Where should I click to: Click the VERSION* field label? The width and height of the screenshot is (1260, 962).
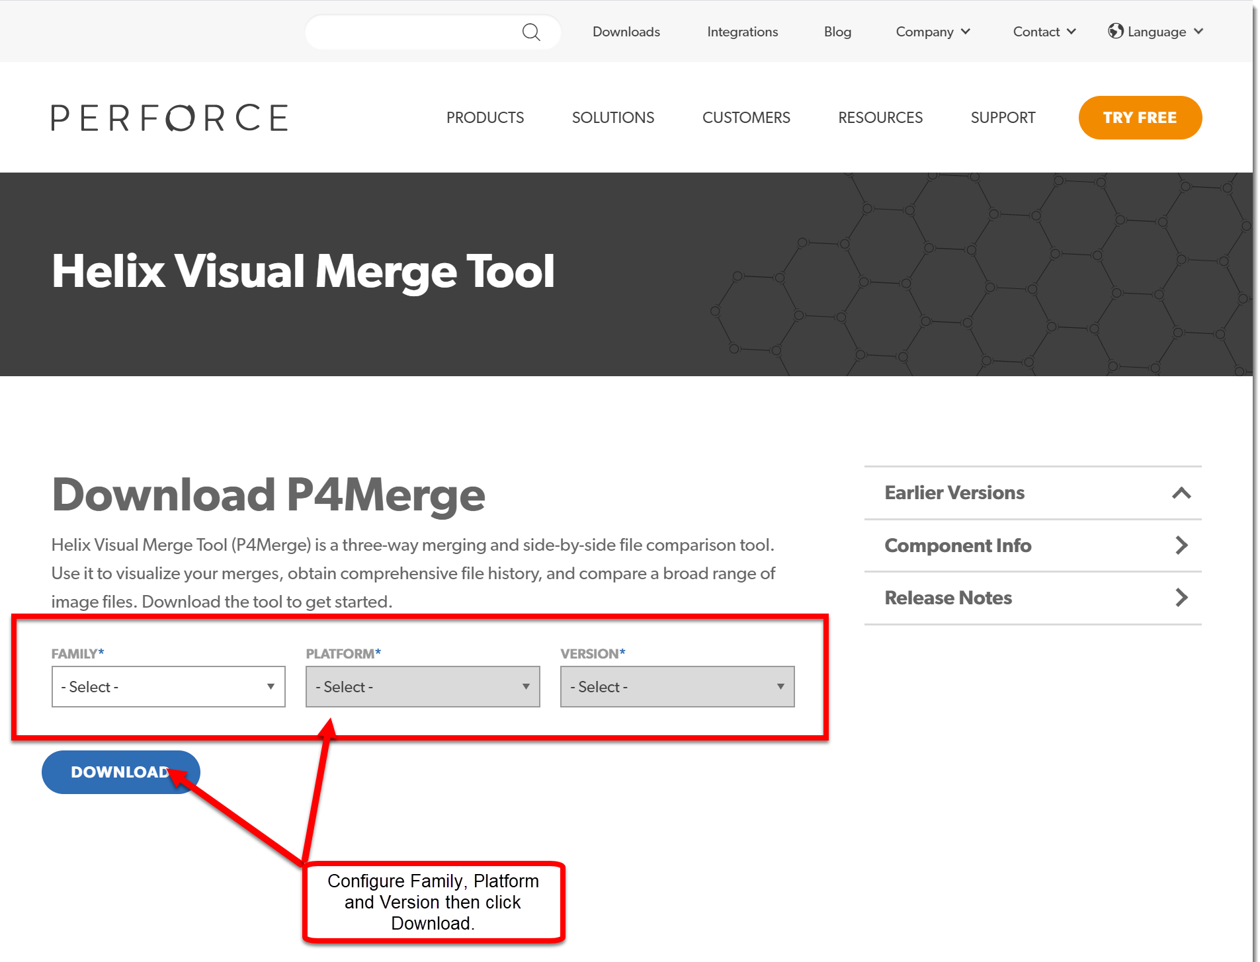[593, 653]
